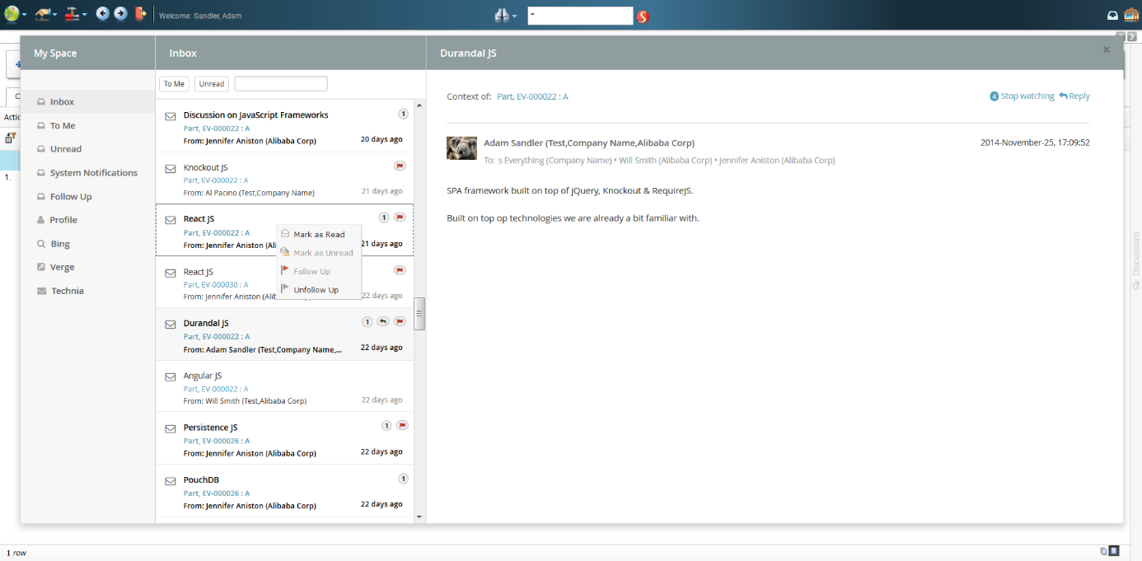Screen dimensions: 1142x561
Task: Open the binoculars search type dropdown
Action: [505, 15]
